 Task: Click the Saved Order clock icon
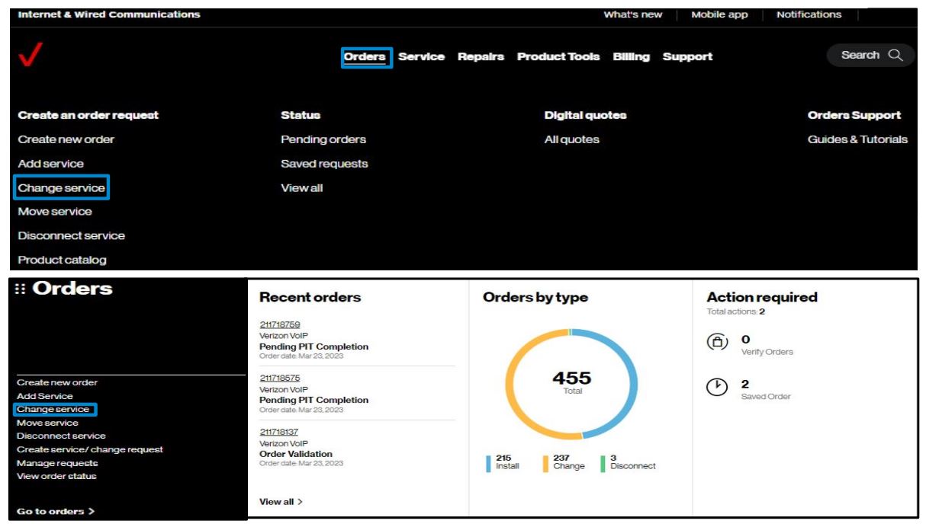[717, 387]
